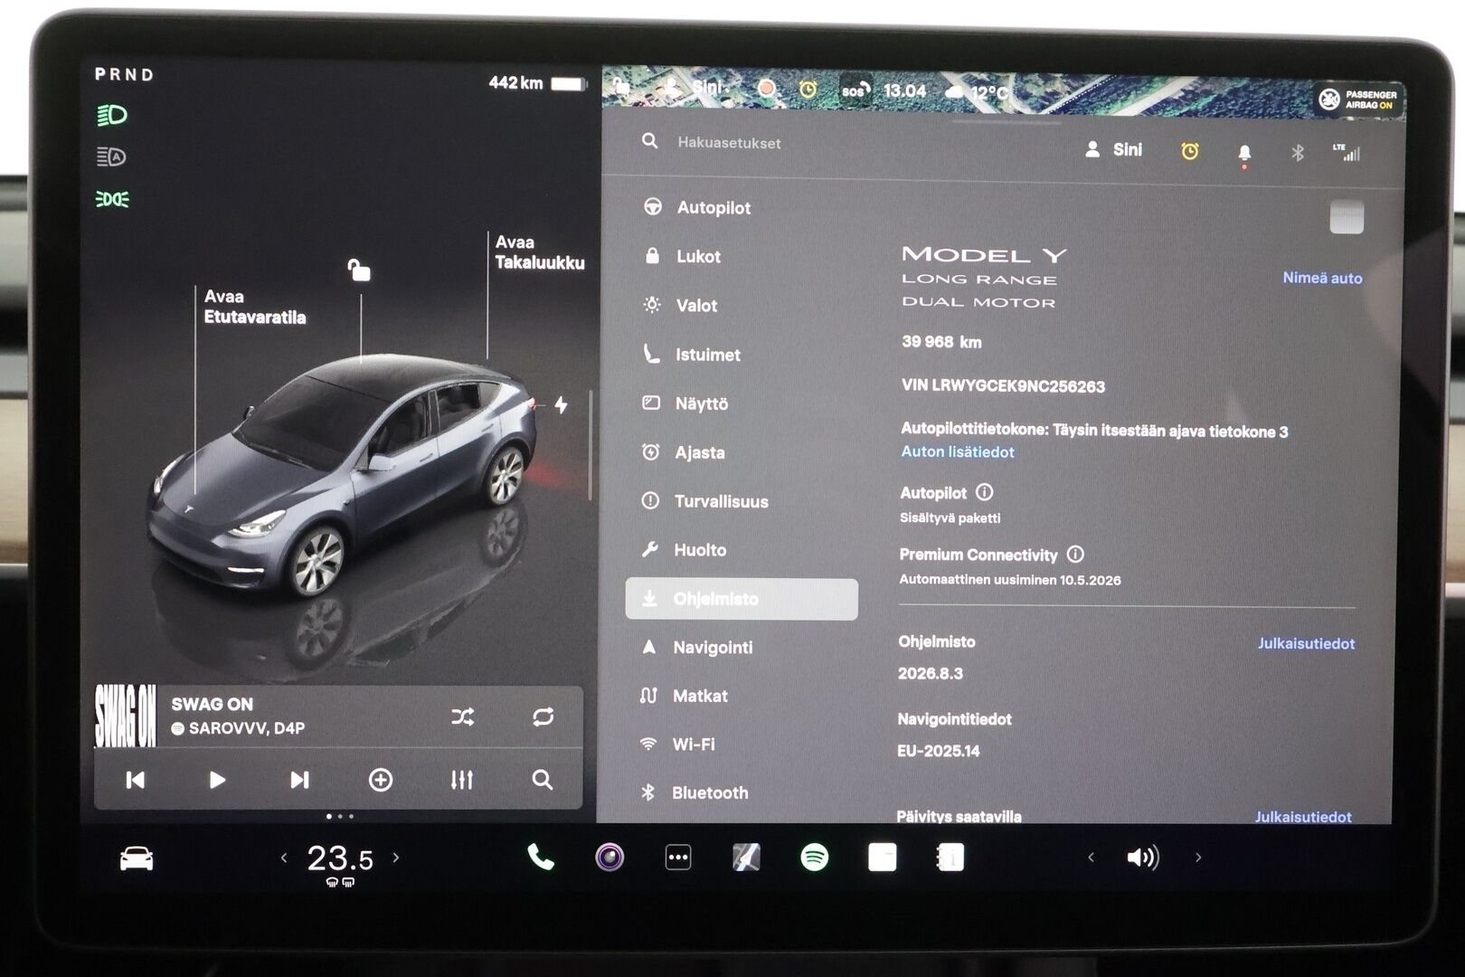Screen dimensions: 1465x977
Task: Open Lukot (locks) settings
Action: [x=682, y=257]
